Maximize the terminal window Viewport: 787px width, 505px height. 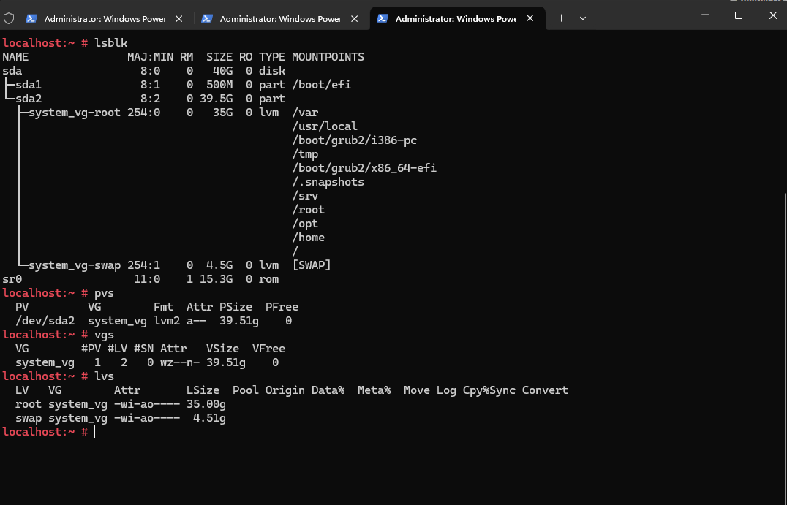(738, 15)
